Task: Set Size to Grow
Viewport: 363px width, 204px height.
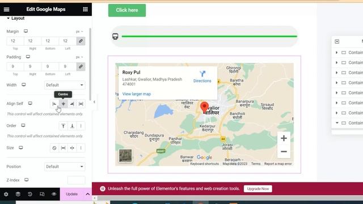Action: 63,148
